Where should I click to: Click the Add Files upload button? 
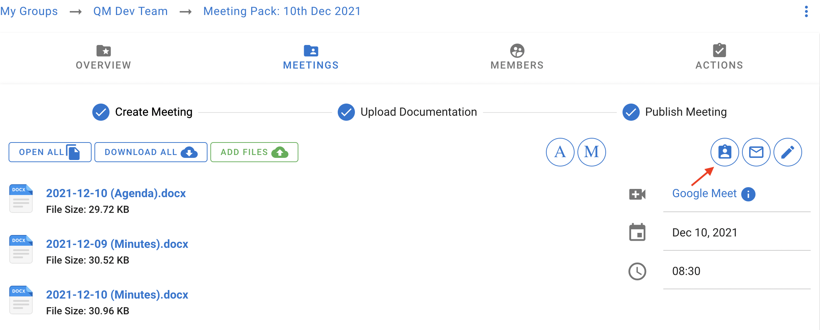coord(254,152)
